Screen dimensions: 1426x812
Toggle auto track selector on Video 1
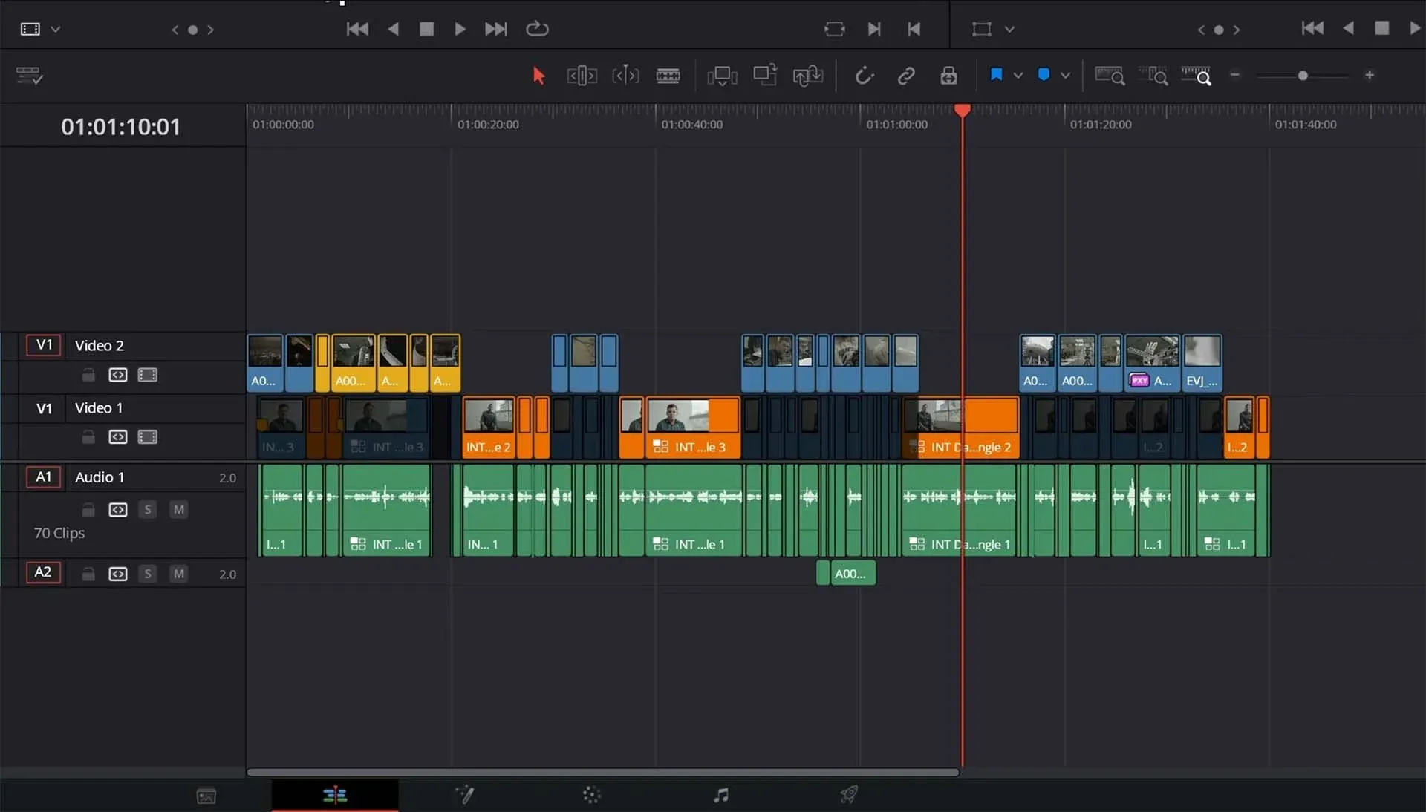[x=118, y=437]
